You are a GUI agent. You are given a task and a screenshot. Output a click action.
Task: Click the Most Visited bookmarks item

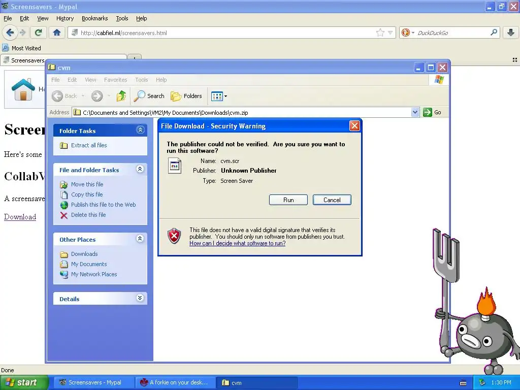(x=22, y=48)
